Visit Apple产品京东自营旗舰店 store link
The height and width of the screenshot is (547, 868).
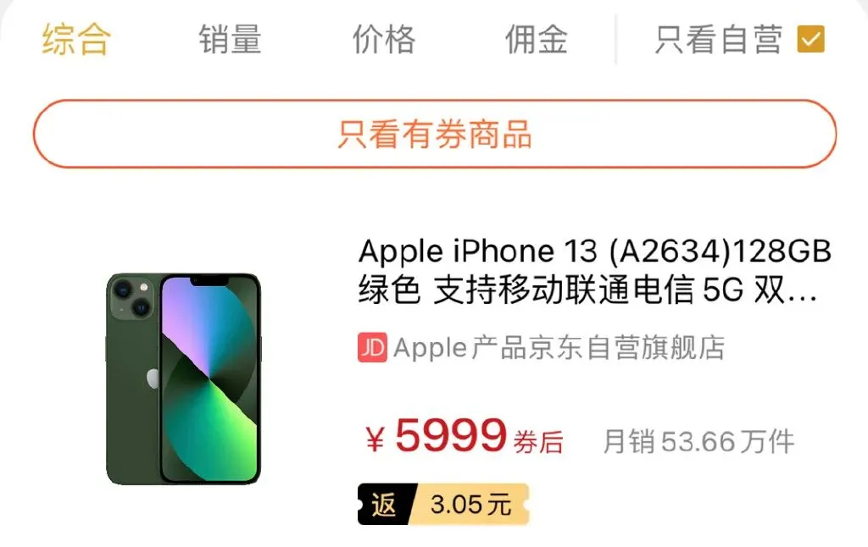click(559, 347)
